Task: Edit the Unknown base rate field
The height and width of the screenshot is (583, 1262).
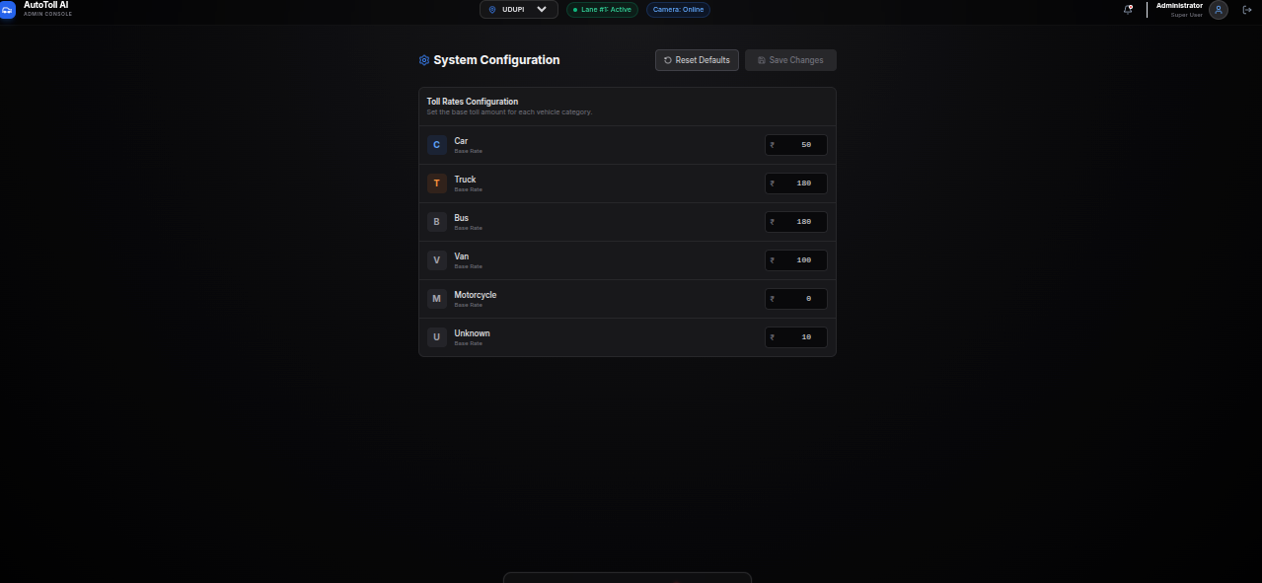Action: coord(796,337)
